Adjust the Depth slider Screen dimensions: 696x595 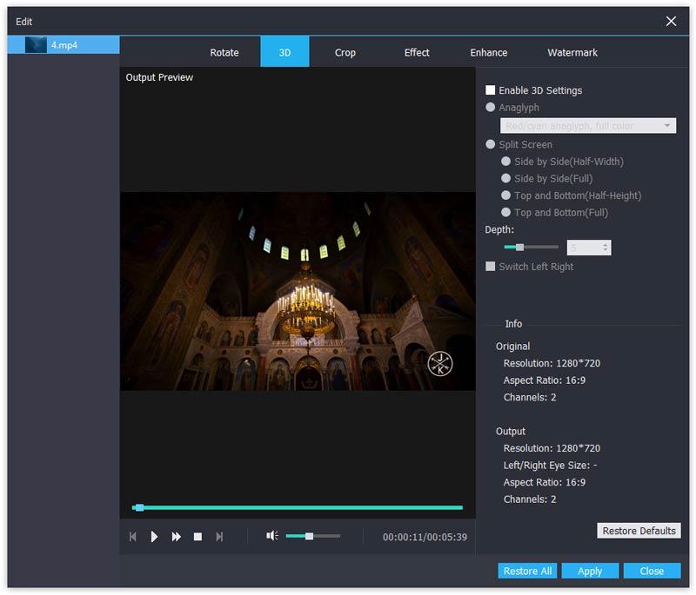click(519, 248)
